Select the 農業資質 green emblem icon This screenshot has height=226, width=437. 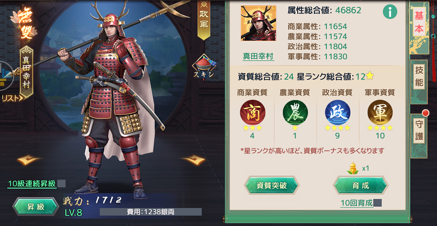point(295,112)
